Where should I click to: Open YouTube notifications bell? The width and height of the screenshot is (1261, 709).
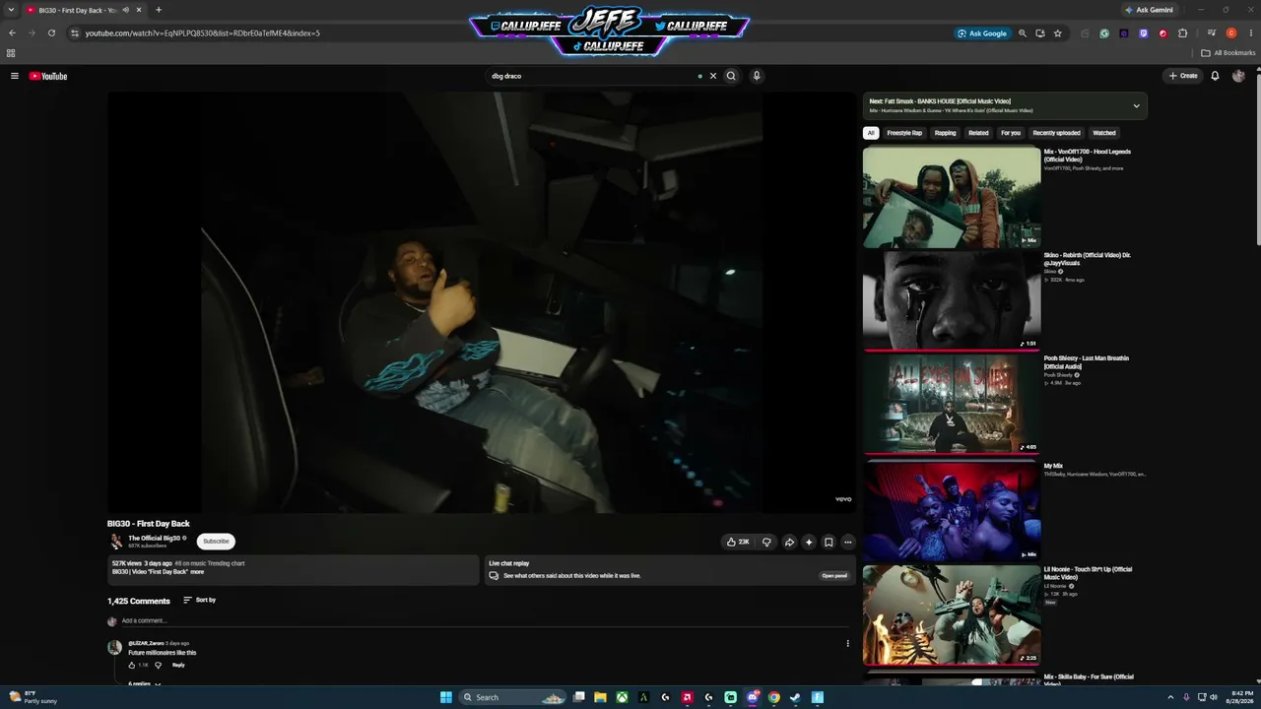[1215, 76]
